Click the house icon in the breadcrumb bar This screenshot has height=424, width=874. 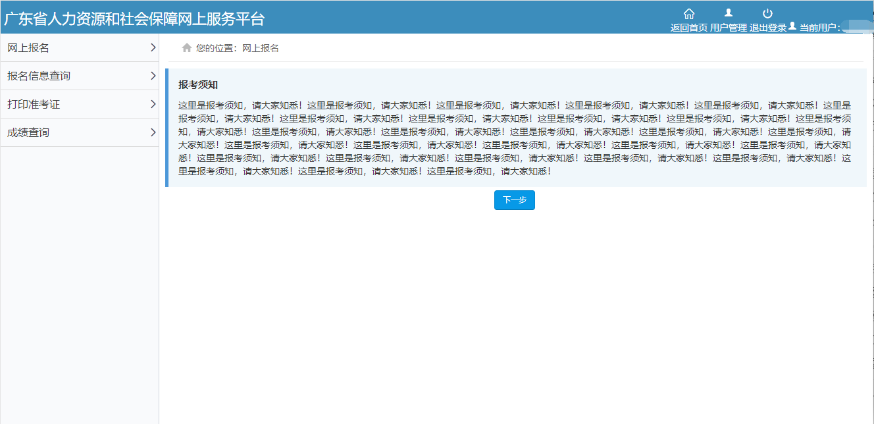[x=186, y=47]
